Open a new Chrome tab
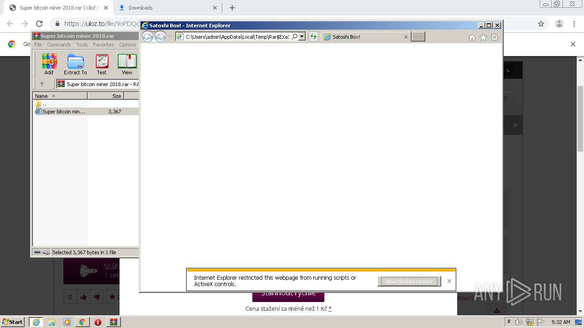 (232, 8)
